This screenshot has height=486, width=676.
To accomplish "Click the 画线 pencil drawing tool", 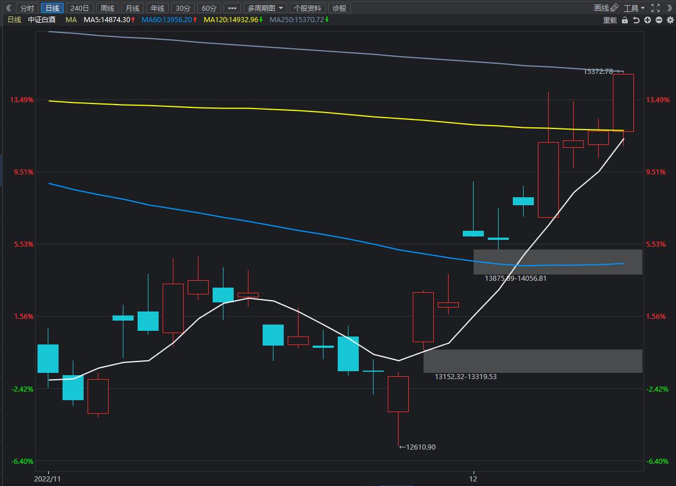I will pyautogui.click(x=606, y=8).
